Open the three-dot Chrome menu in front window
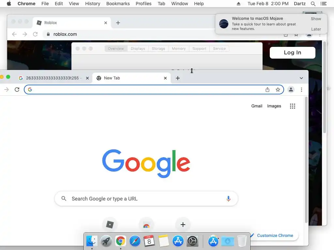Image resolution: width=334 pixels, height=250 pixels. coord(301,90)
